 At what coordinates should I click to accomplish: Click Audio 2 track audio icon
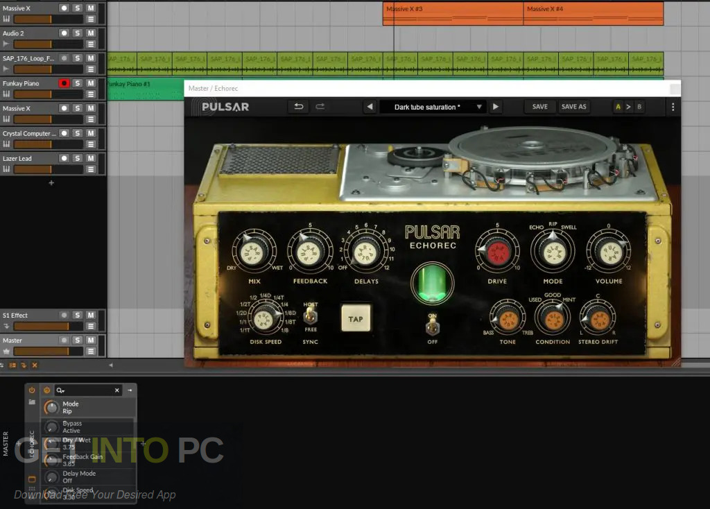[x=6, y=44]
